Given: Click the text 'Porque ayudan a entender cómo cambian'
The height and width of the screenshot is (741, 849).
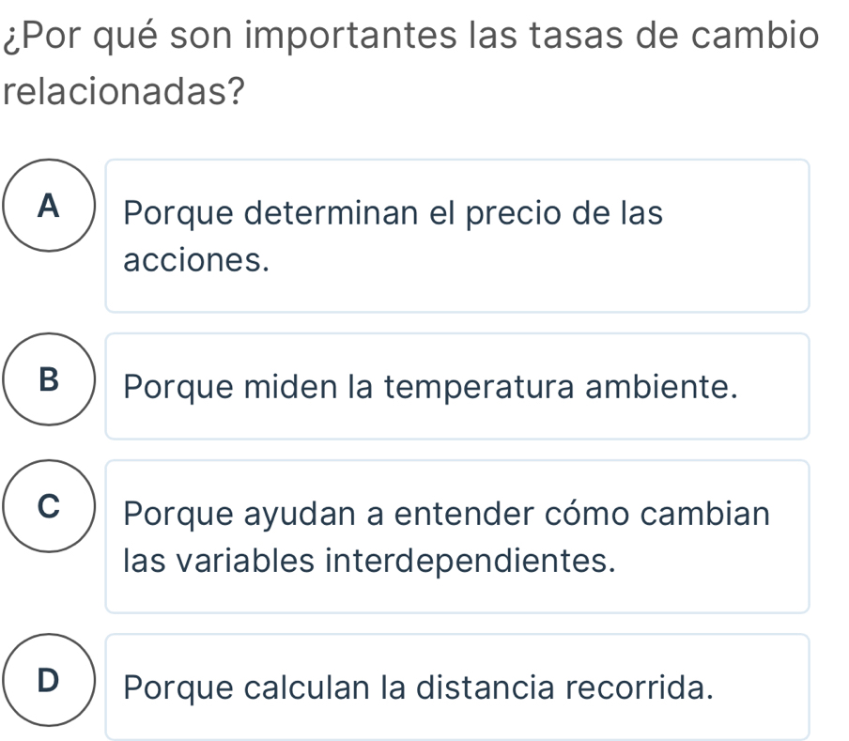Looking at the screenshot, I should pyautogui.click(x=446, y=515).
